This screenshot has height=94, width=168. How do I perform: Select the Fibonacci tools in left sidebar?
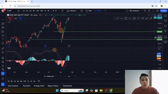coord(3,23)
